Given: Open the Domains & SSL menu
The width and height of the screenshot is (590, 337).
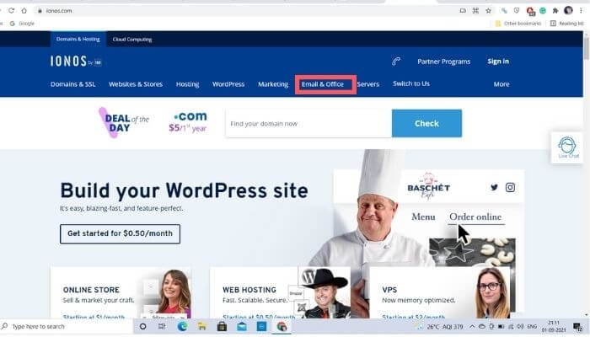Looking at the screenshot, I should tap(73, 84).
